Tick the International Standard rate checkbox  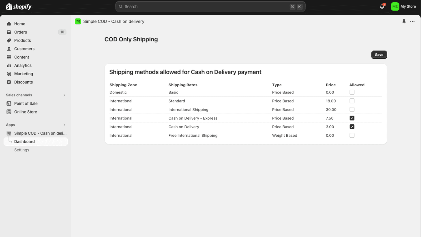(352, 101)
